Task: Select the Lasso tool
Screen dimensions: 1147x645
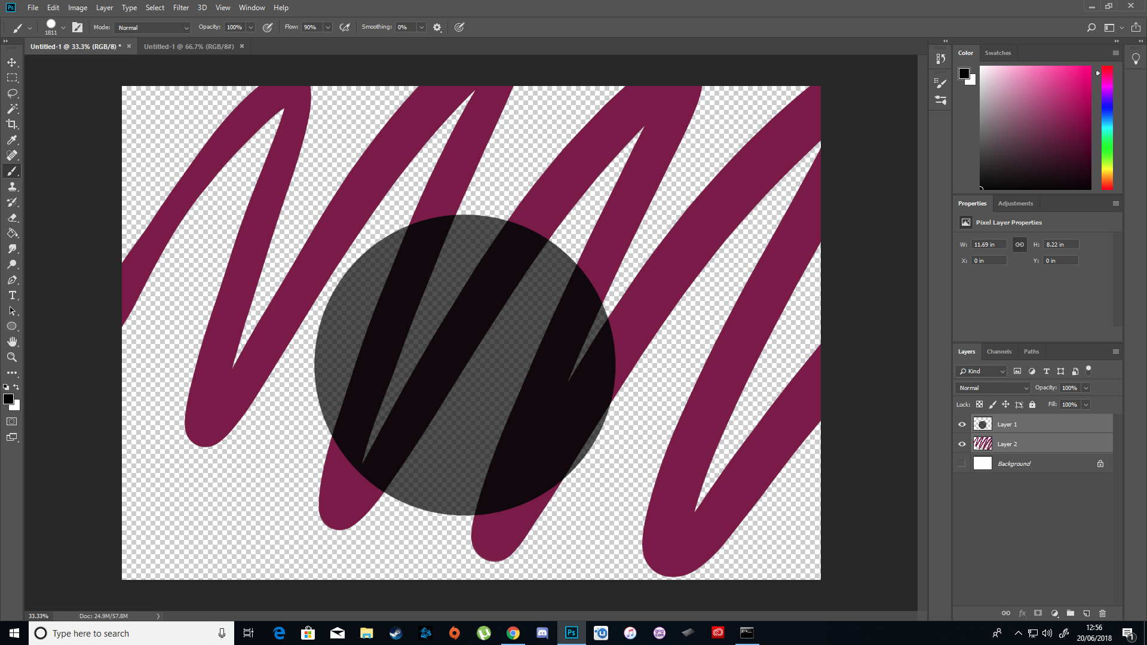Action: [12, 93]
